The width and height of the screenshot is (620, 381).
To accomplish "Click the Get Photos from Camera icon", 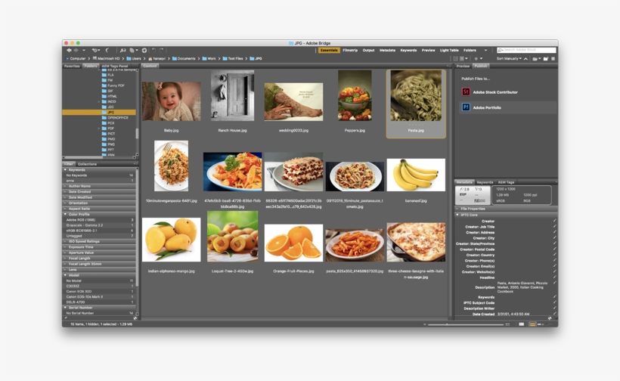I will pos(122,50).
